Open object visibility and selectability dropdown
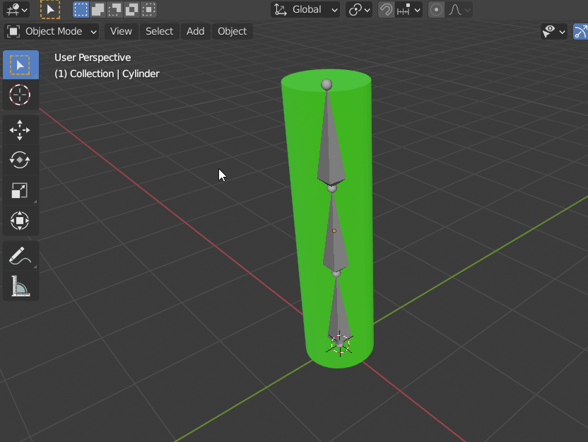Image resolution: width=588 pixels, height=442 pixels. (x=553, y=32)
